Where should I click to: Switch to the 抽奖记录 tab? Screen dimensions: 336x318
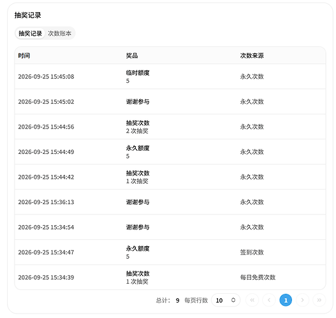tap(30, 33)
